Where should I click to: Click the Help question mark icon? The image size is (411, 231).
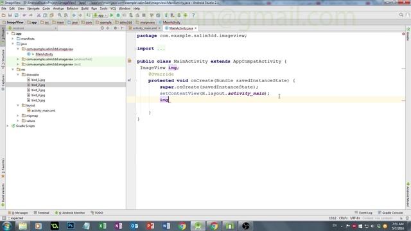pyautogui.click(x=193, y=15)
